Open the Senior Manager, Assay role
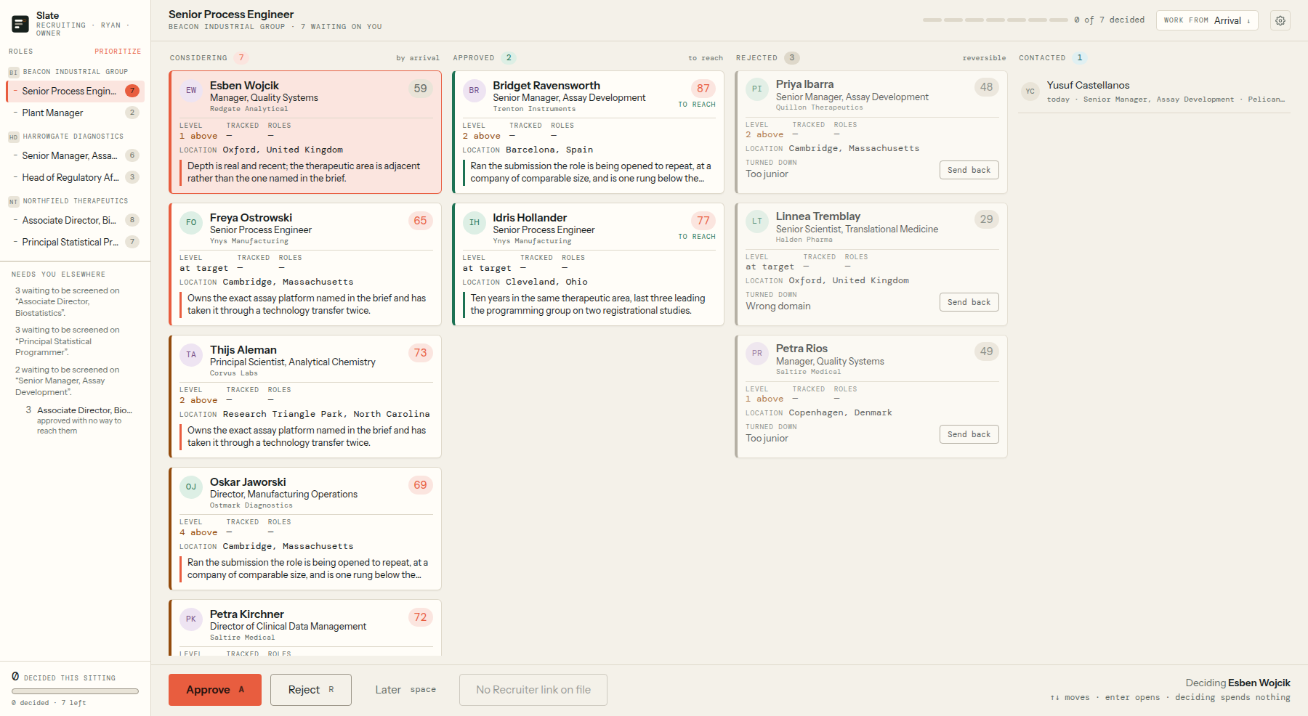 tap(76, 155)
